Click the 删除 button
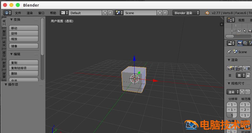The height and width of the screenshot is (133, 252). pyautogui.click(x=24, y=73)
